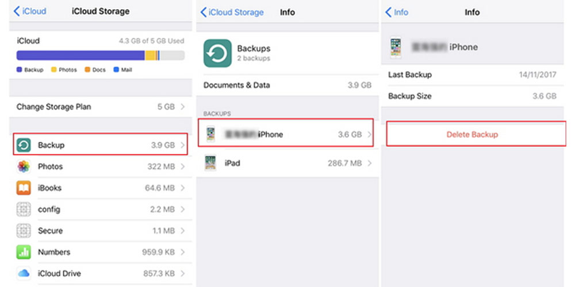Tap the Numbers app icon
575x287 pixels.
click(x=24, y=252)
